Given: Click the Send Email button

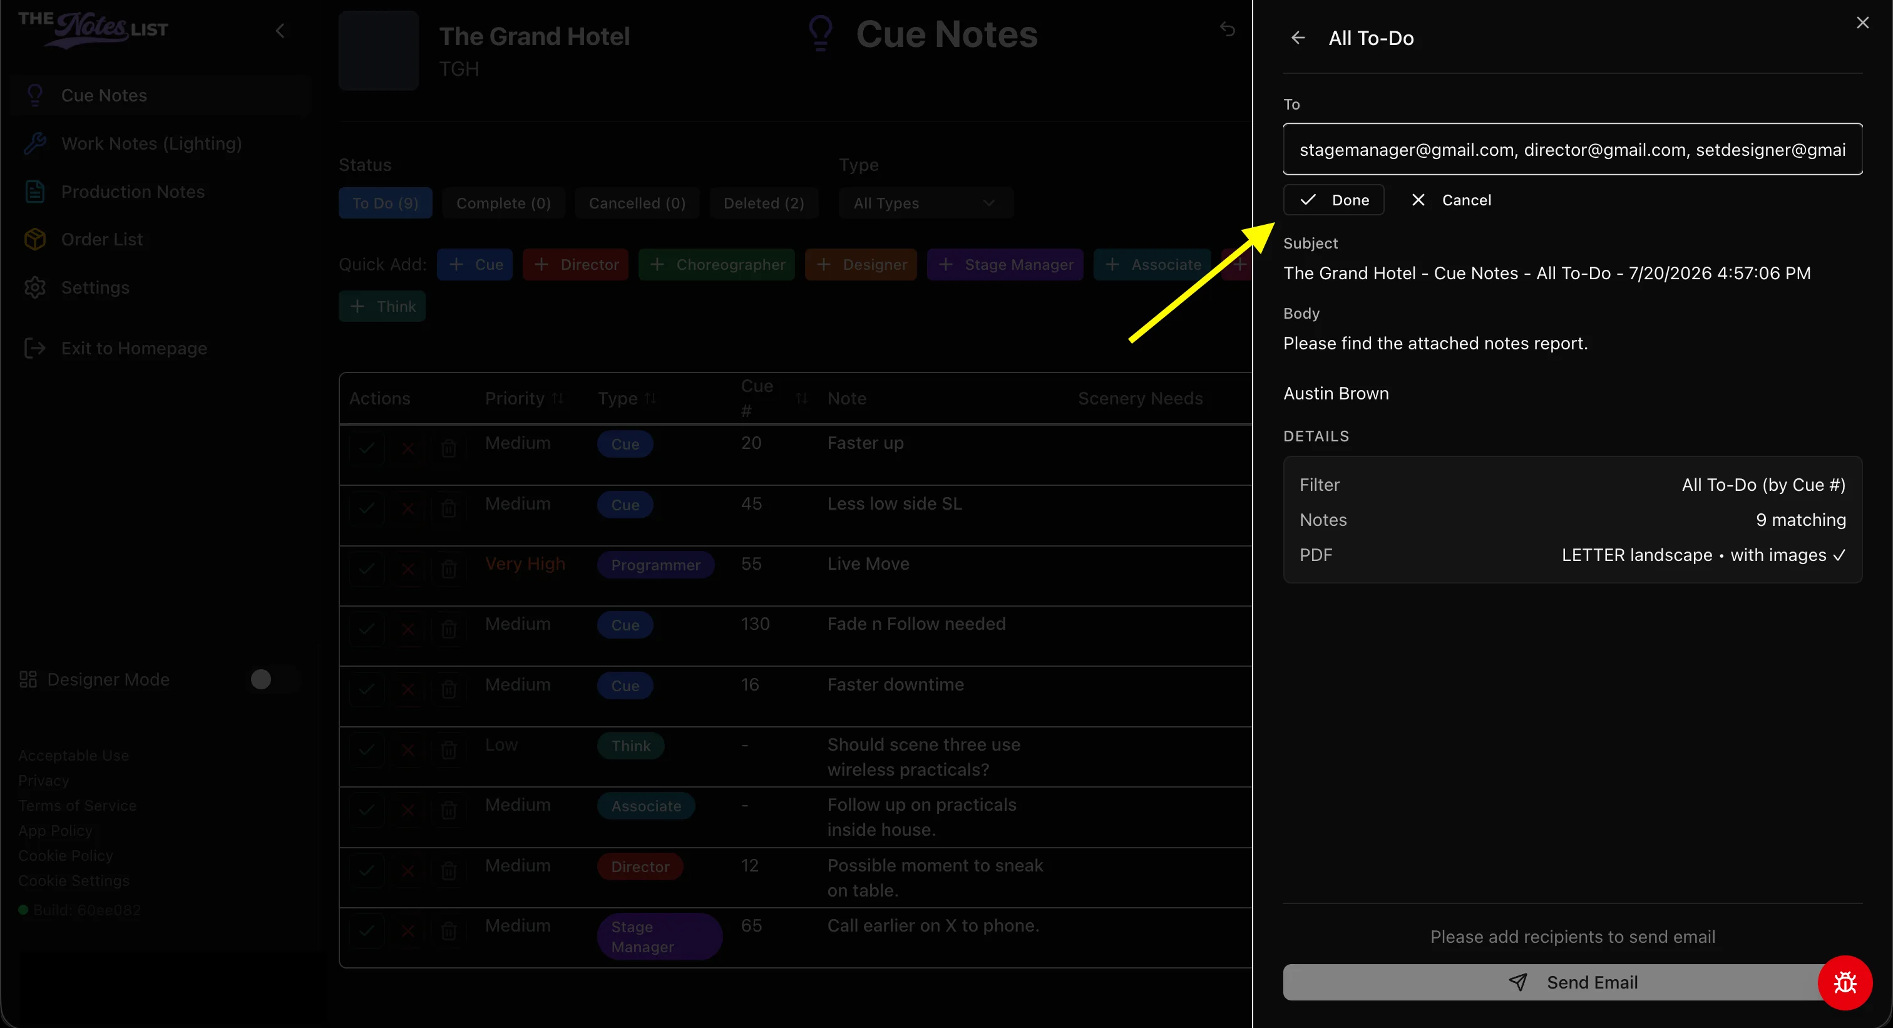Looking at the screenshot, I should [1572, 982].
